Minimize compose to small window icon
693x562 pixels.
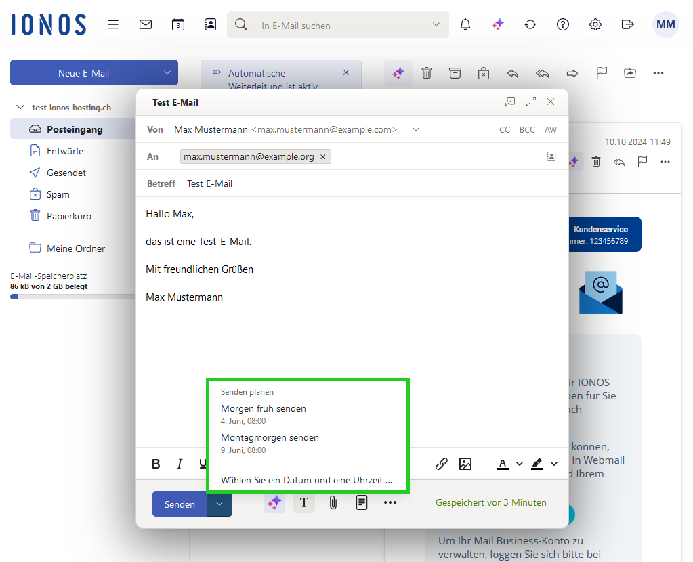510,102
